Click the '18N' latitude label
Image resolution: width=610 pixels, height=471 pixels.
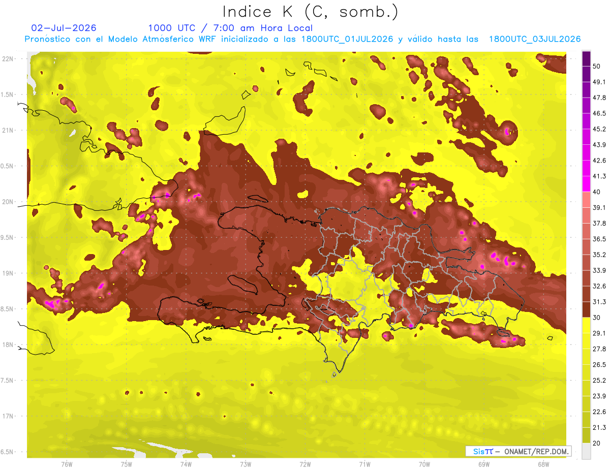8,344
